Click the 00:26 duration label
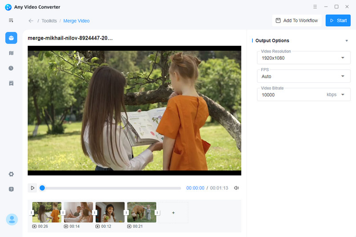Screen dimensions: 356x237 (x=43, y=226)
